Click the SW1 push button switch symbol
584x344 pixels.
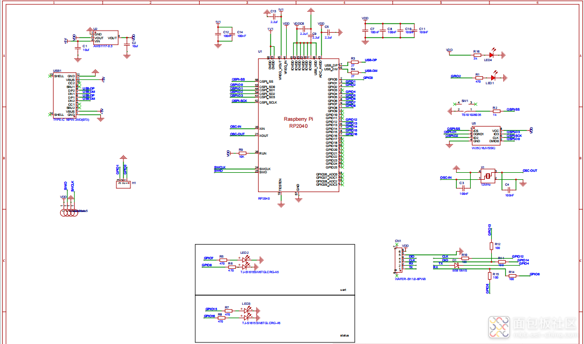pyautogui.click(x=465, y=111)
